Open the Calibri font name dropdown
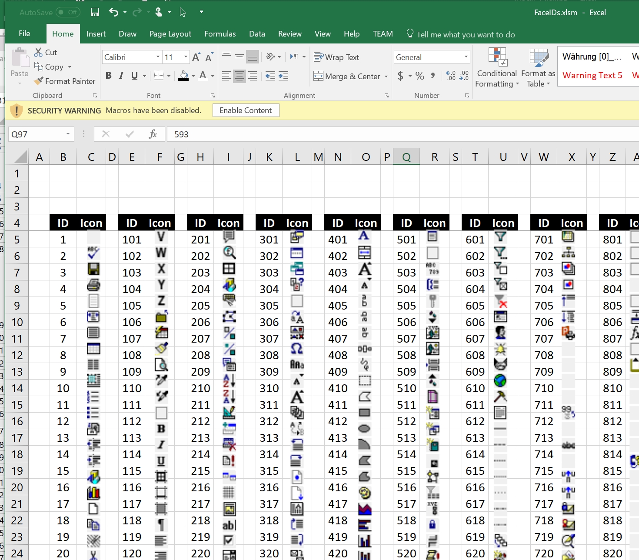This screenshot has height=560, width=639. (x=158, y=57)
